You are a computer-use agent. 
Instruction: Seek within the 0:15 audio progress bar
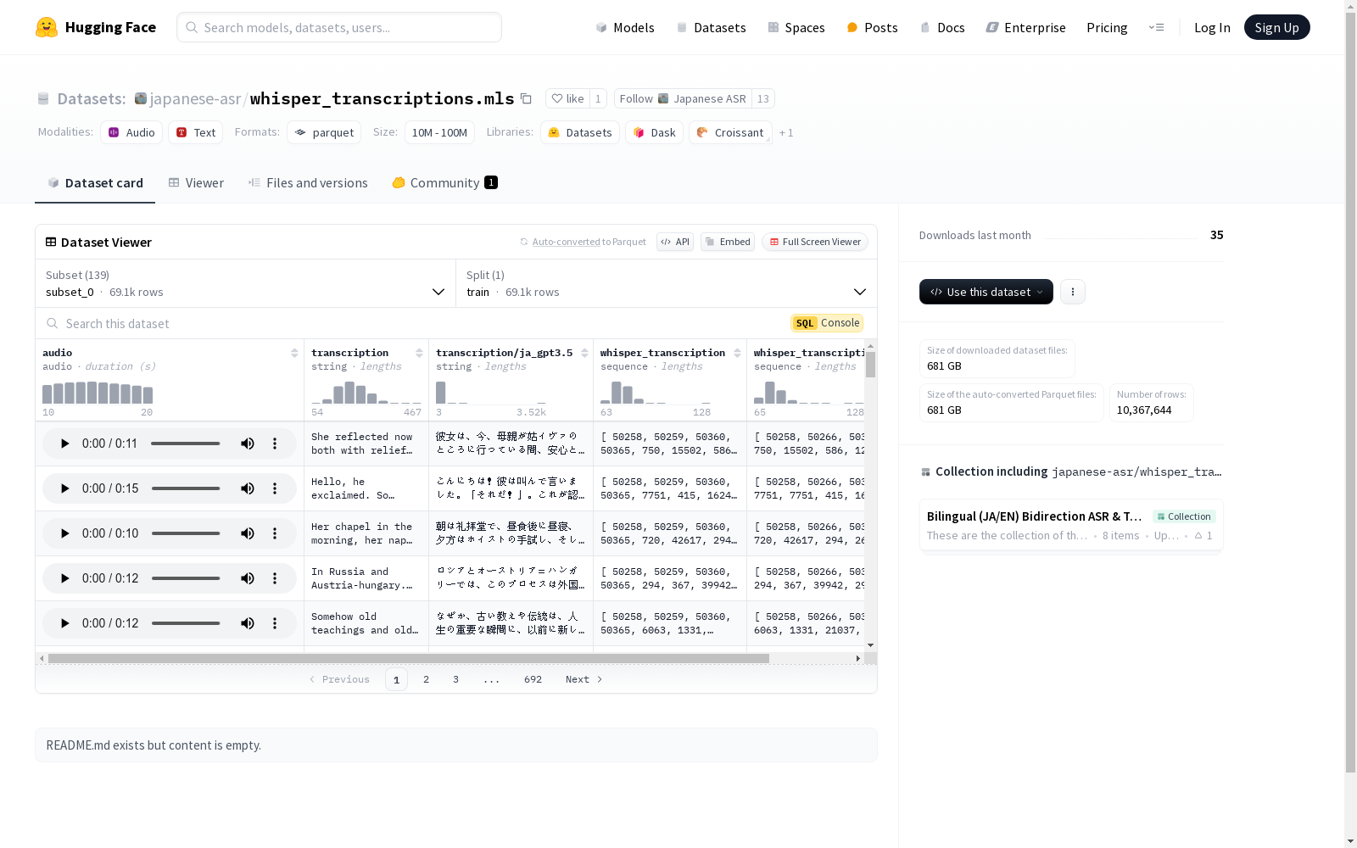tap(186, 488)
